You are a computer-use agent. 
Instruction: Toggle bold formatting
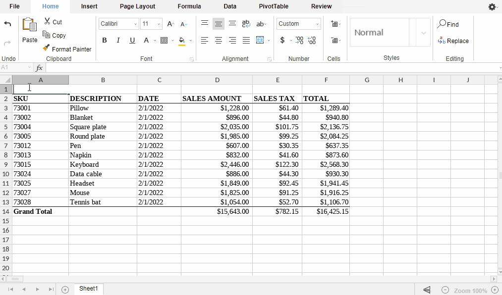(x=105, y=41)
